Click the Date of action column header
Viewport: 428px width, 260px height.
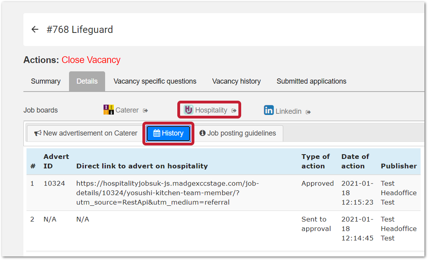pyautogui.click(x=355, y=161)
